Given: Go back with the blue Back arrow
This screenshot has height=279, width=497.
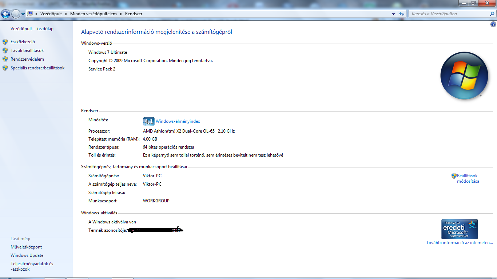Looking at the screenshot, I should point(5,14).
